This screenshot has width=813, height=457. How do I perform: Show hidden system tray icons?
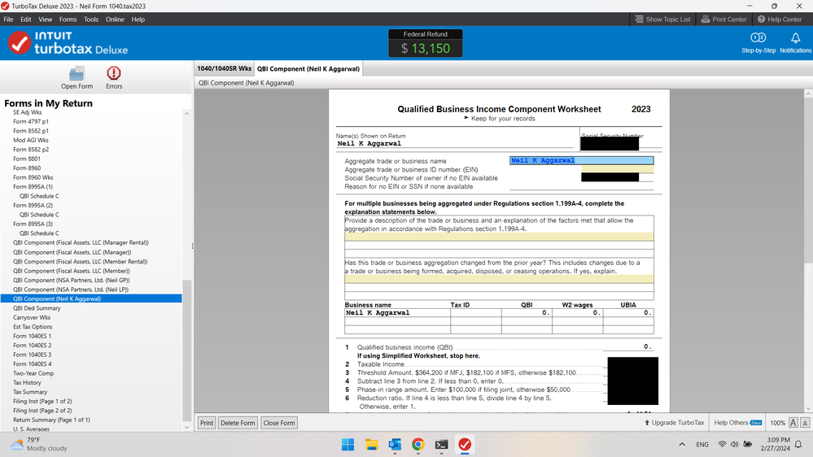[x=682, y=444]
